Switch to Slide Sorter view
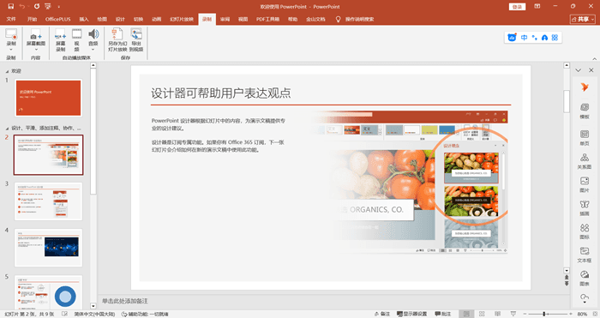This screenshot has height=318, width=600. tap(482, 314)
